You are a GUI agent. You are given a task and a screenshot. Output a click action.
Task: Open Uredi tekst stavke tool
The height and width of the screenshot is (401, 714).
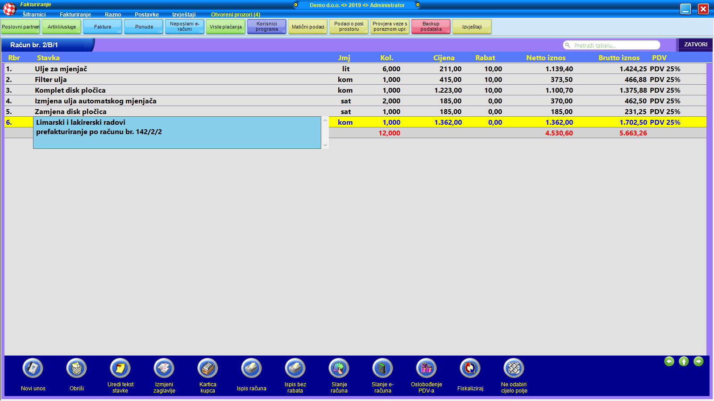[x=120, y=368]
